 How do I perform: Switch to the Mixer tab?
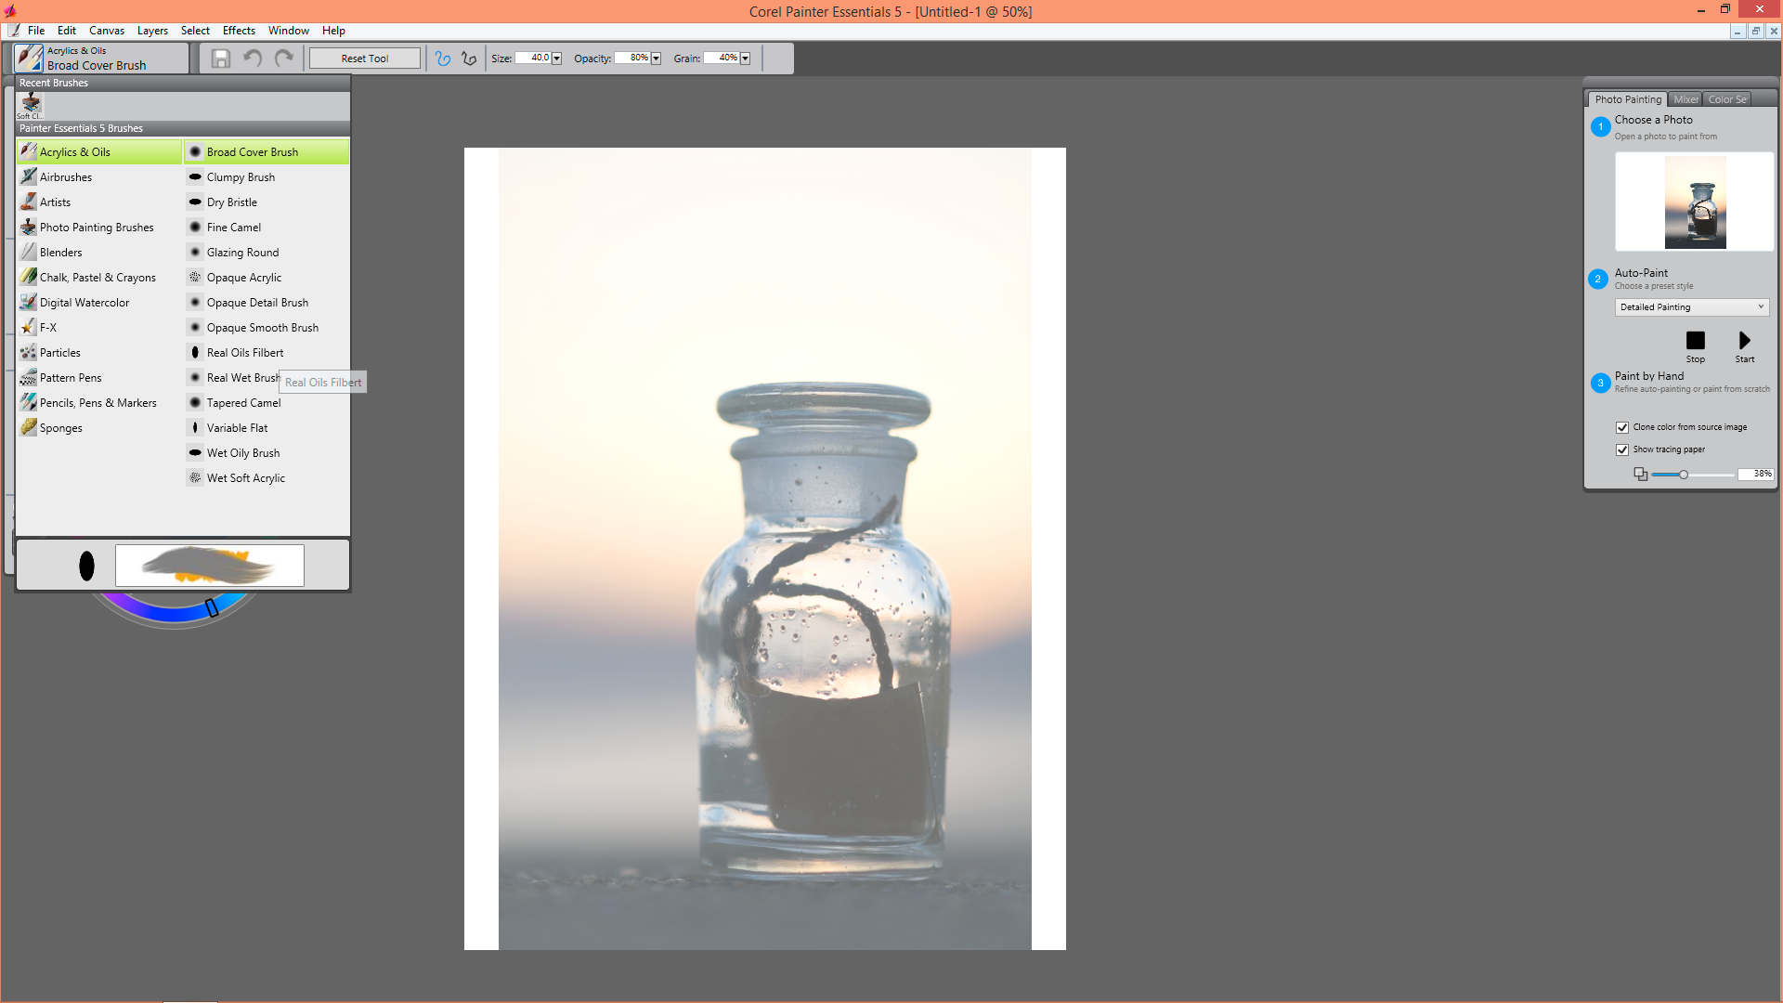1685,99
